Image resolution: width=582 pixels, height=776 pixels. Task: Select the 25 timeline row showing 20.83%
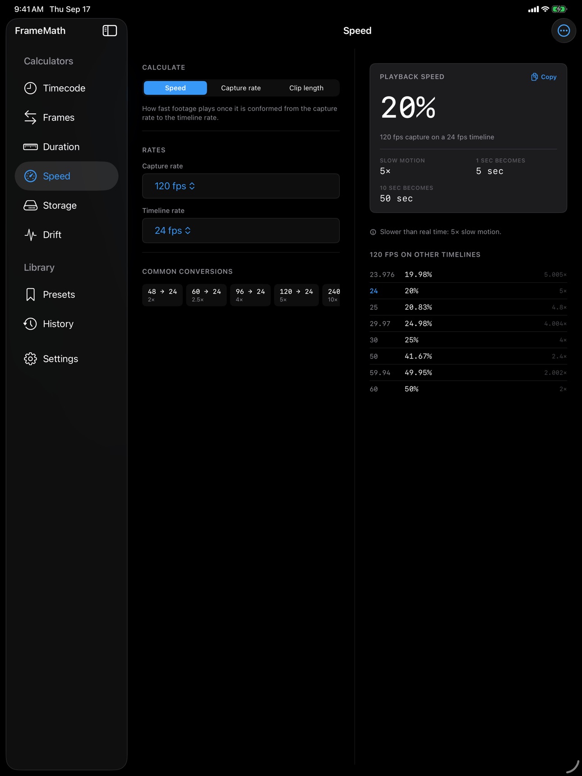[468, 307]
